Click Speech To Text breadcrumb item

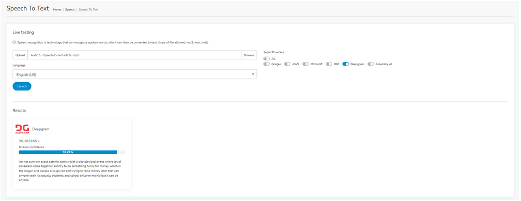[x=88, y=10]
